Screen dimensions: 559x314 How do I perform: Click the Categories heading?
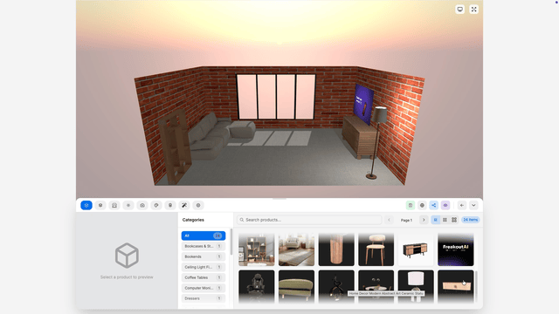tap(193, 220)
